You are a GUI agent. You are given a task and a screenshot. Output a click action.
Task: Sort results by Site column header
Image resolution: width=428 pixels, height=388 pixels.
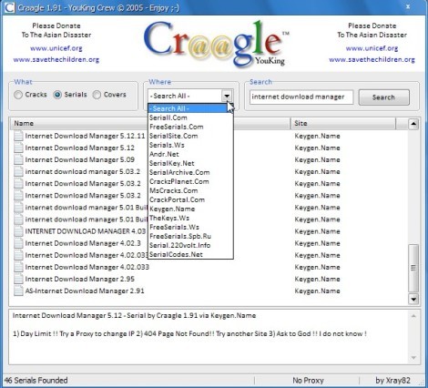(x=343, y=124)
